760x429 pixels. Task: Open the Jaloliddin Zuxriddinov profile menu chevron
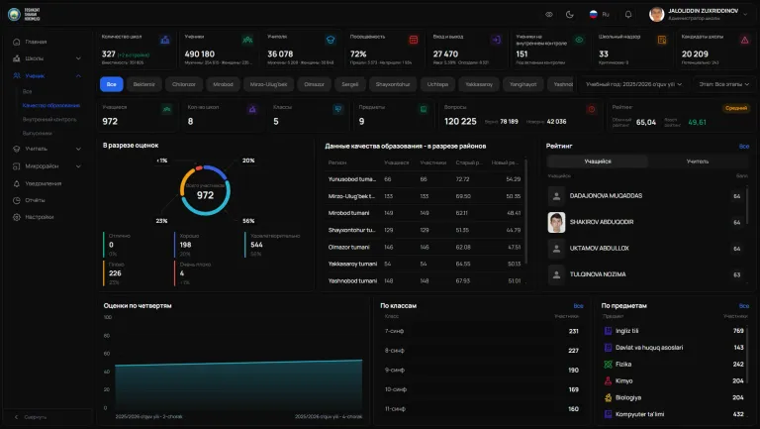(745, 14)
